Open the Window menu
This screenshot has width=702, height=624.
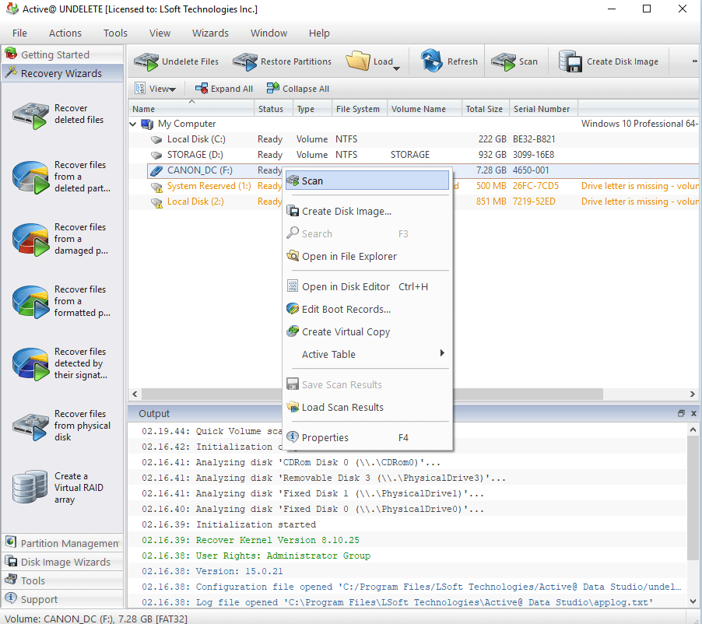click(269, 33)
